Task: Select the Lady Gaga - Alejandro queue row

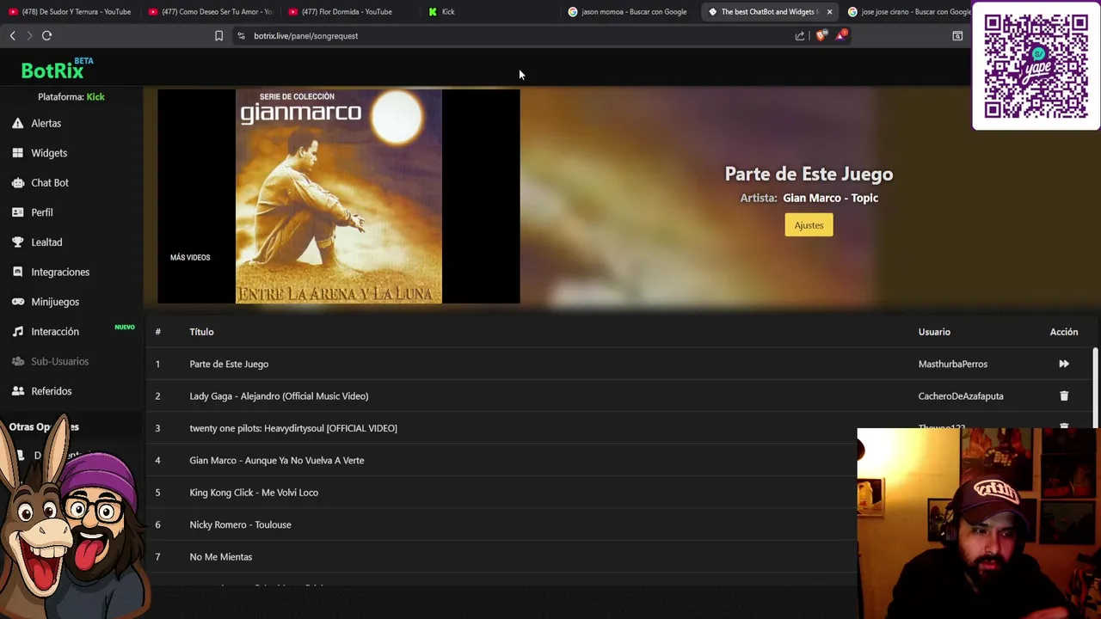Action: click(x=619, y=396)
